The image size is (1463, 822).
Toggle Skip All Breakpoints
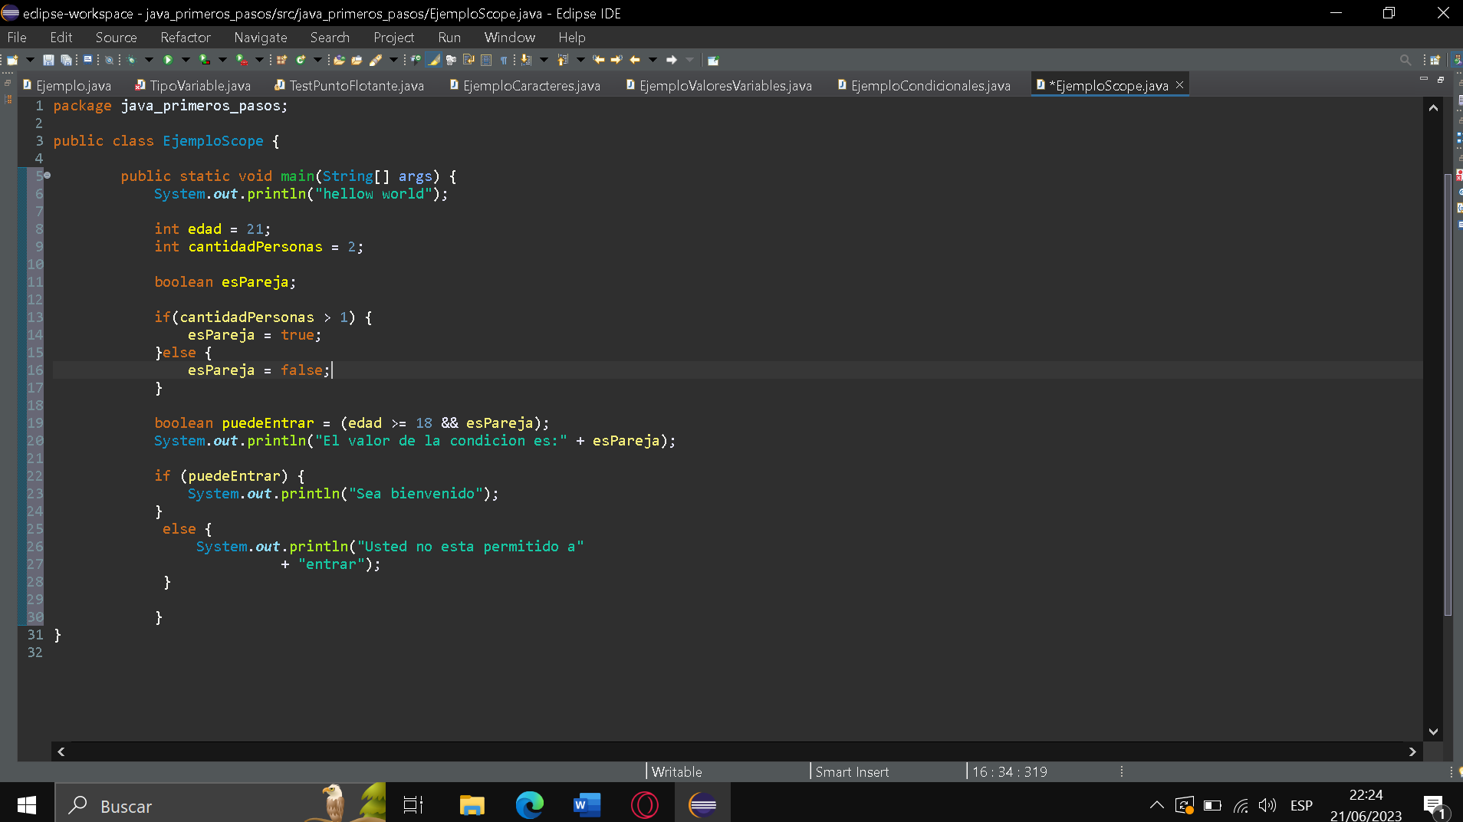click(x=109, y=60)
